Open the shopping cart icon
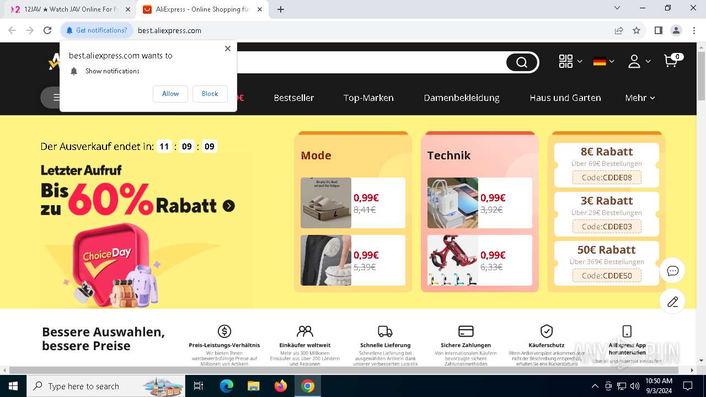706x397 pixels. click(671, 61)
